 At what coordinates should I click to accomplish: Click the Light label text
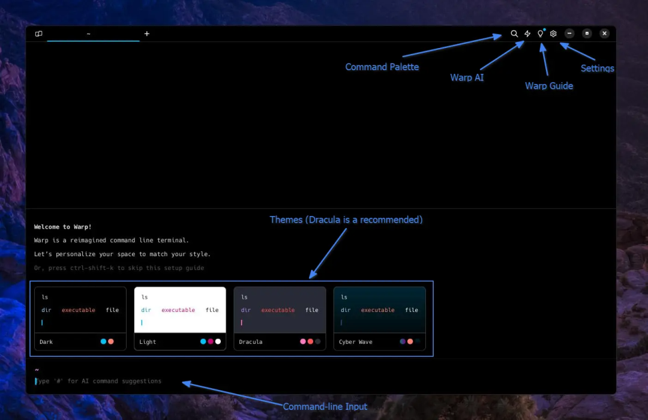click(148, 342)
